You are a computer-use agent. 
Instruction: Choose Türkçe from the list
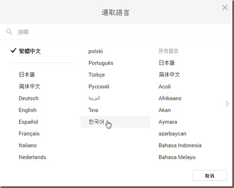click(x=97, y=75)
